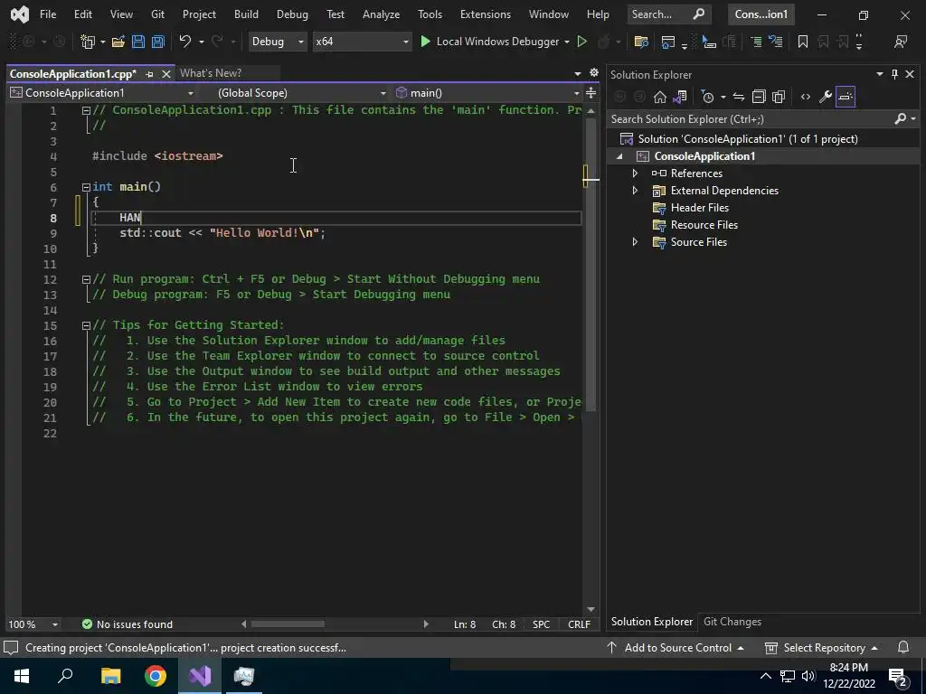Click Select Repository in the status bar
Image resolution: width=926 pixels, height=694 pixels.
click(821, 647)
